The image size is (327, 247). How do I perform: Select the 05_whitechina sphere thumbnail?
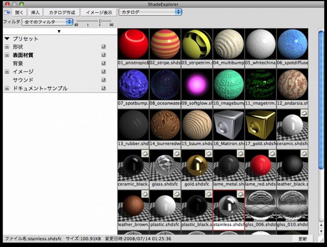(x=261, y=44)
